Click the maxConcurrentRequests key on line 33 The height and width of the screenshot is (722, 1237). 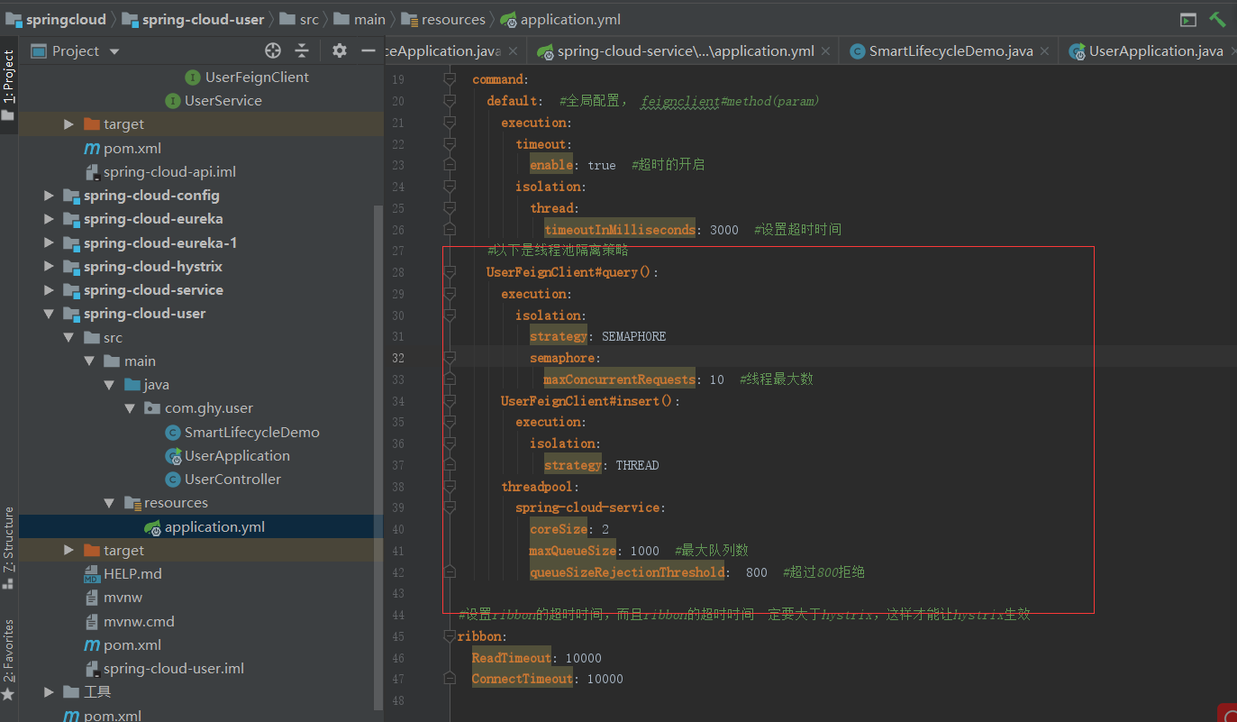tap(619, 379)
